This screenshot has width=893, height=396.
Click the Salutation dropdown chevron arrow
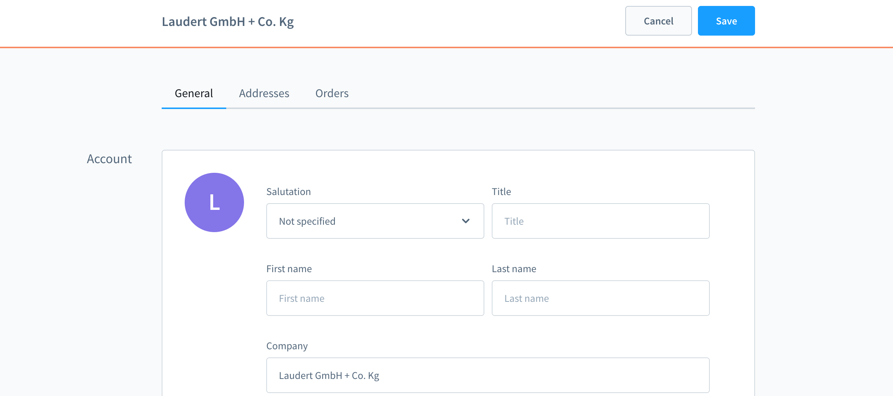coord(465,221)
